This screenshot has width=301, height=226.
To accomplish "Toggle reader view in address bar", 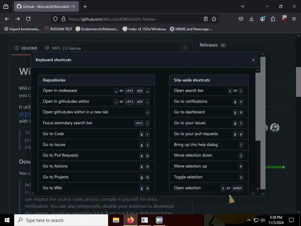I will (x=205, y=19).
